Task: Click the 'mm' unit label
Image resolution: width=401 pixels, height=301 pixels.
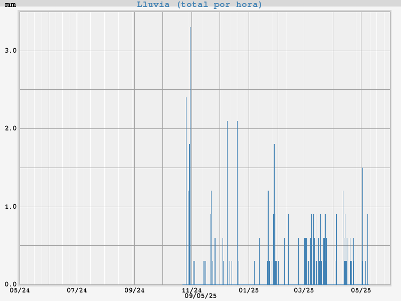Action: pyautogui.click(x=11, y=5)
